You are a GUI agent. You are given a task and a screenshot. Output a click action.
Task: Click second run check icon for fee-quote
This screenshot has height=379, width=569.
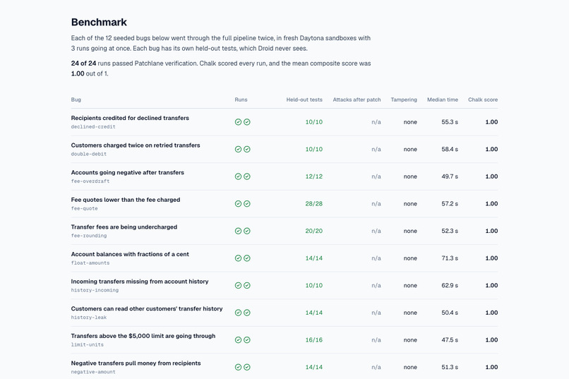point(247,203)
